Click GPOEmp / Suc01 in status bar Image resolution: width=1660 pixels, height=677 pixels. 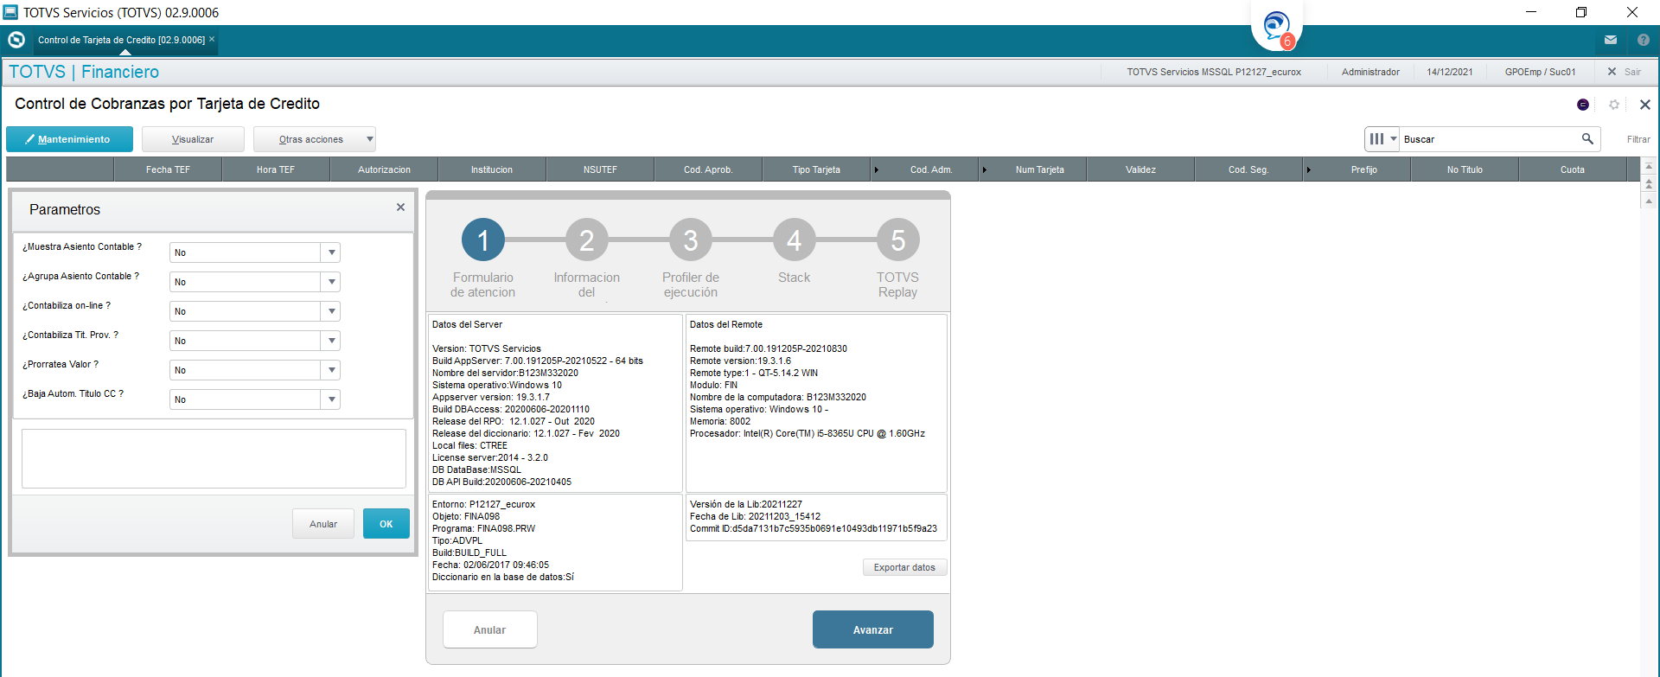click(x=1540, y=72)
